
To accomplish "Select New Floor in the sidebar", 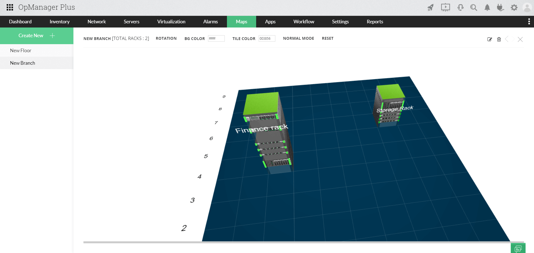I will pos(21,50).
